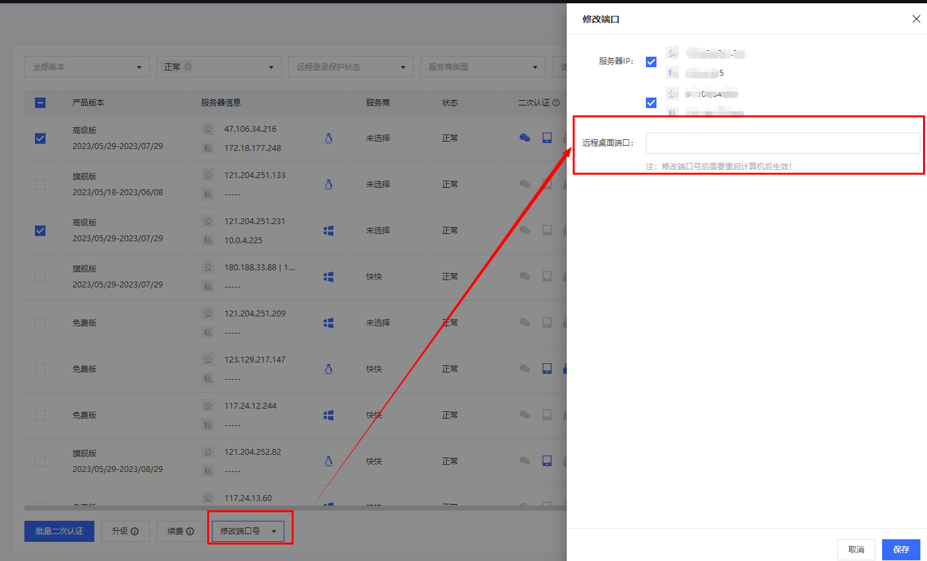Screen dimensions: 927x561
Task: Toggle select-all checkbox in table header
Action: [x=40, y=103]
